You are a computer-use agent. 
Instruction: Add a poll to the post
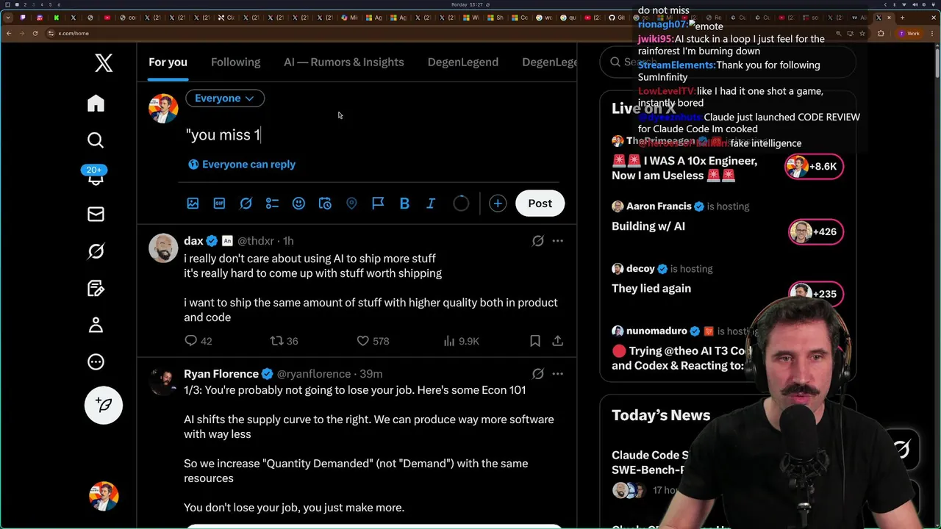click(272, 204)
